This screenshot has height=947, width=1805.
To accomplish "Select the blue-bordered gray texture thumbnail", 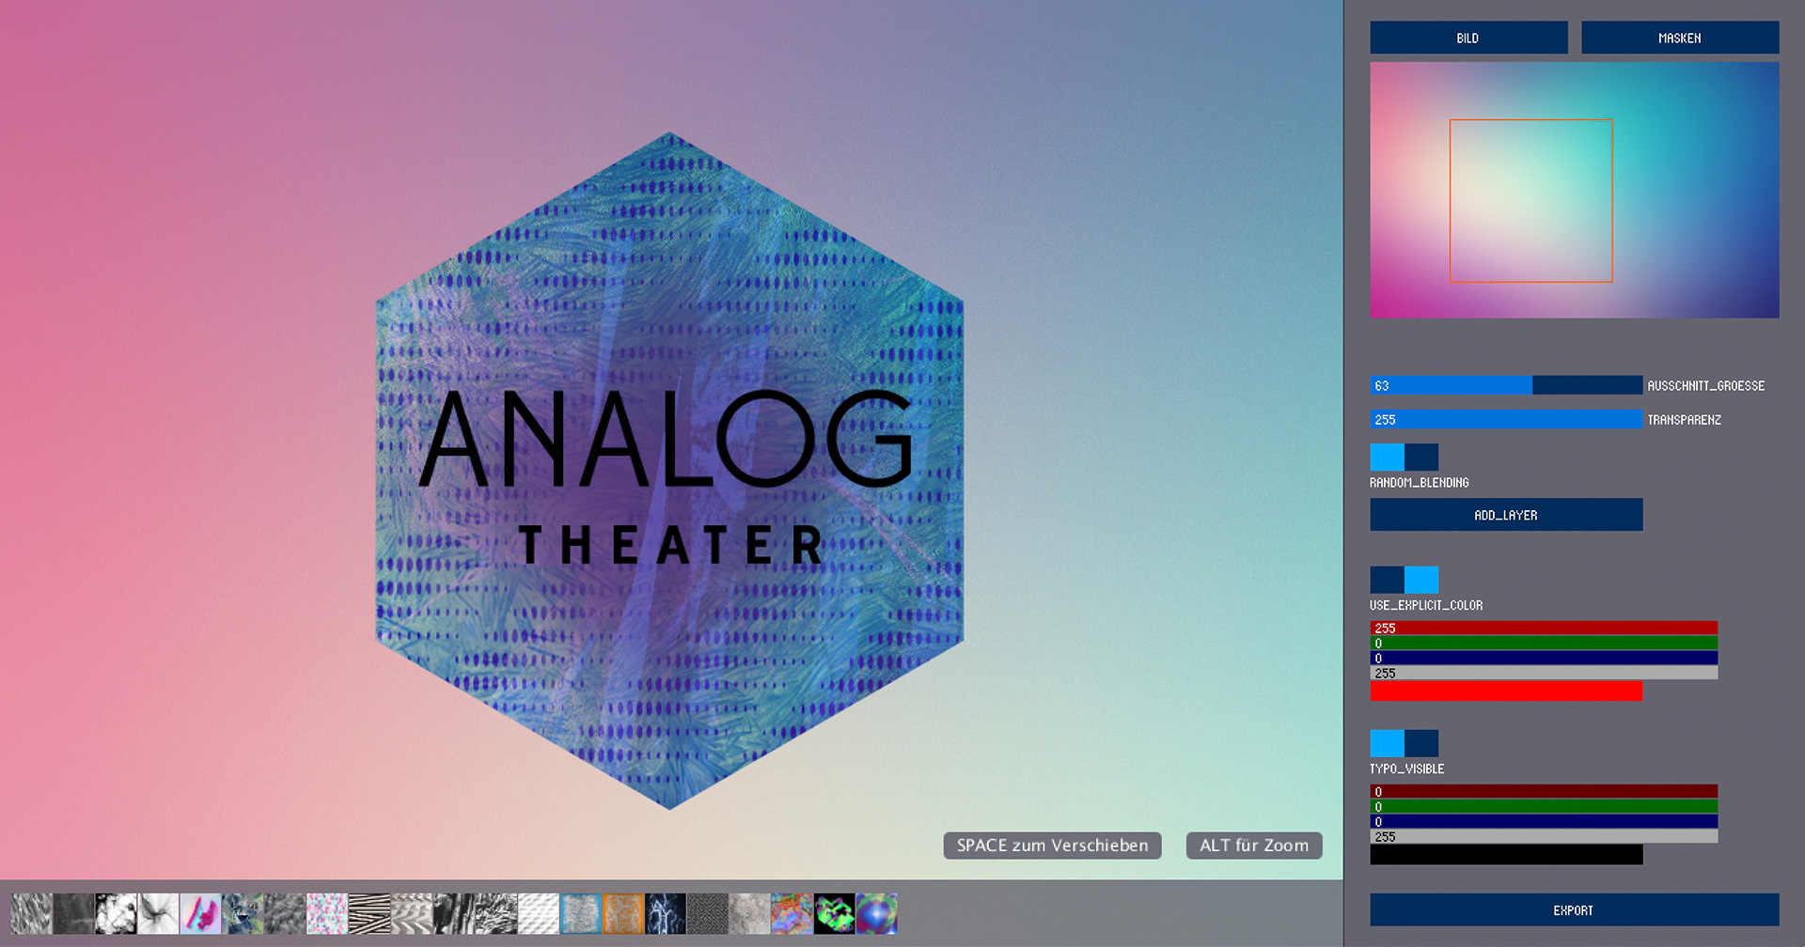I will point(582,913).
